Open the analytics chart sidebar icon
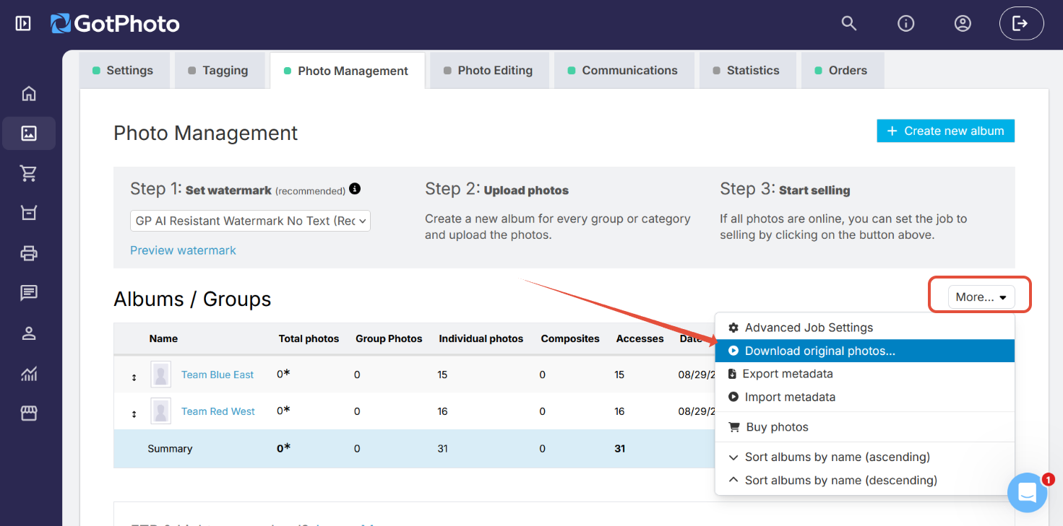This screenshot has height=526, width=1063. click(29, 373)
